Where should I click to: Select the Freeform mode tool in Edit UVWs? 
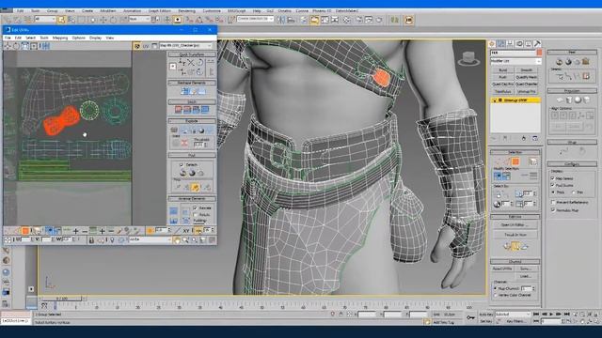tap(34, 46)
